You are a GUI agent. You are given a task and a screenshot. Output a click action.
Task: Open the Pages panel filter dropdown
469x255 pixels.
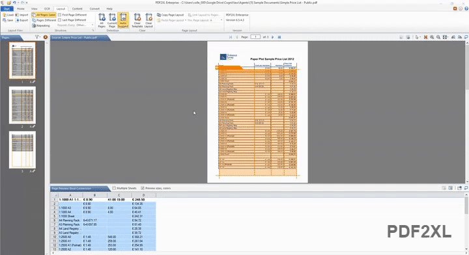37,37
